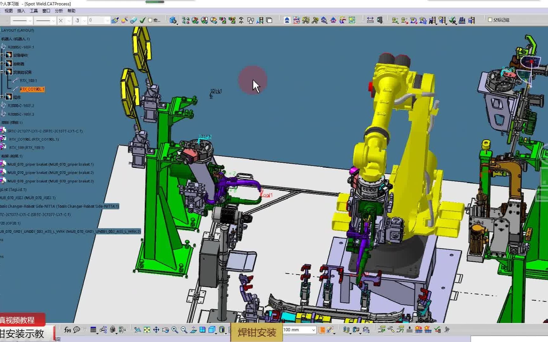Expand the 程序 tree node

pyautogui.click(x=2, y=97)
